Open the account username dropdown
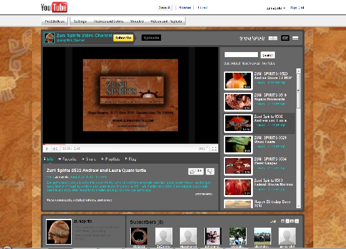The height and width of the screenshot is (249, 346). click(x=276, y=8)
